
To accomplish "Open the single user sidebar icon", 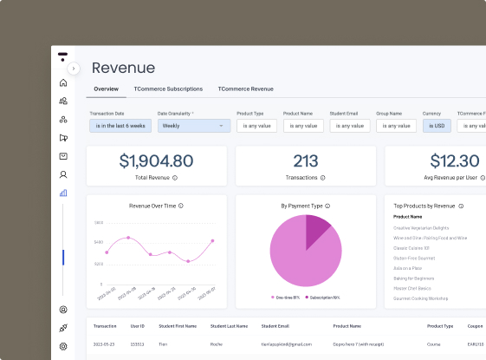I will pos(63,174).
